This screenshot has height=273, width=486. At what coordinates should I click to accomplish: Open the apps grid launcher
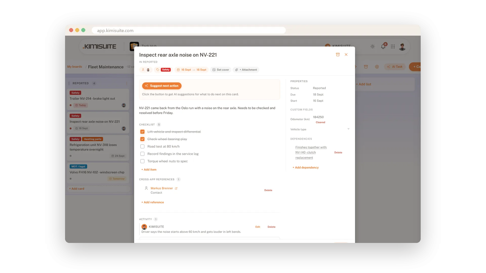pos(393,47)
